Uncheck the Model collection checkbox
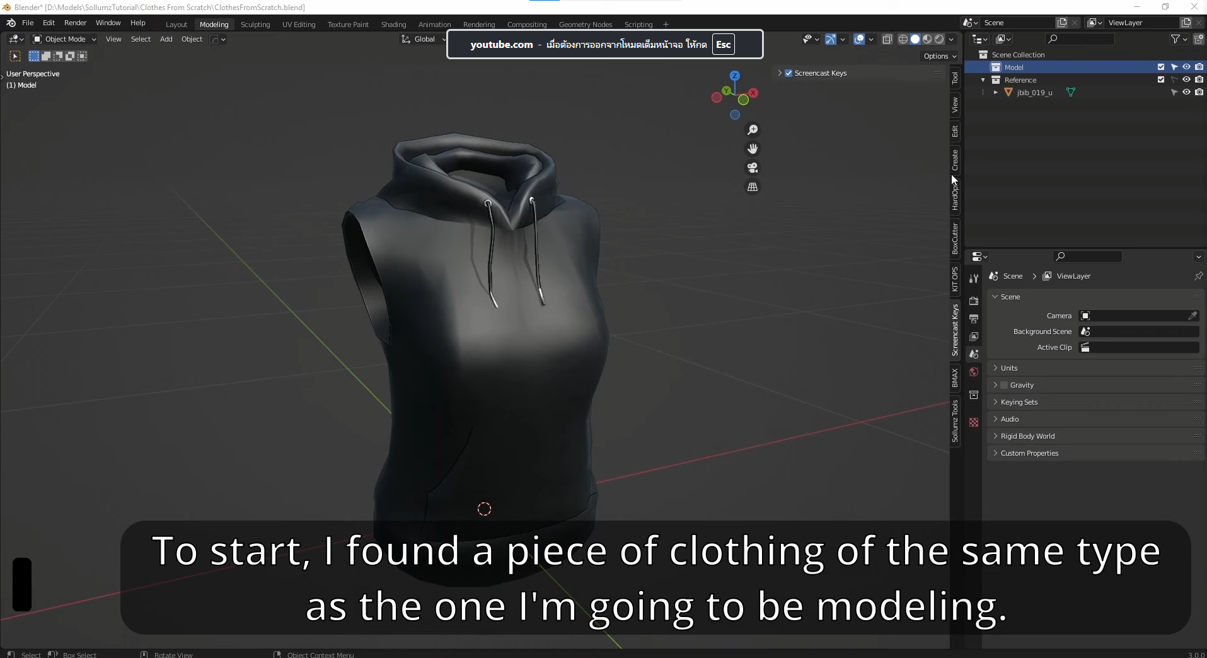 [x=1161, y=67]
